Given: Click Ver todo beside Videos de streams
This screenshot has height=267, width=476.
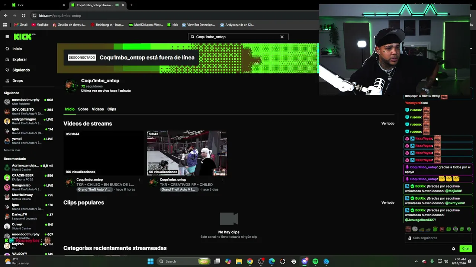Looking at the screenshot, I should [388, 123].
